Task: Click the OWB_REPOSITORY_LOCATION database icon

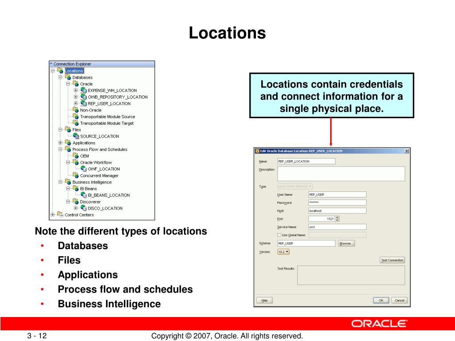Action: pos(84,96)
